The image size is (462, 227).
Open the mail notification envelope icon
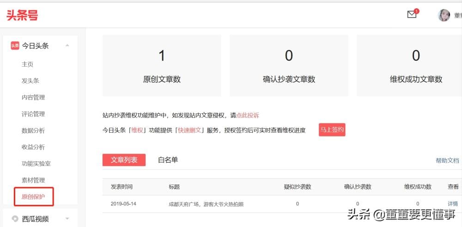[x=412, y=14]
